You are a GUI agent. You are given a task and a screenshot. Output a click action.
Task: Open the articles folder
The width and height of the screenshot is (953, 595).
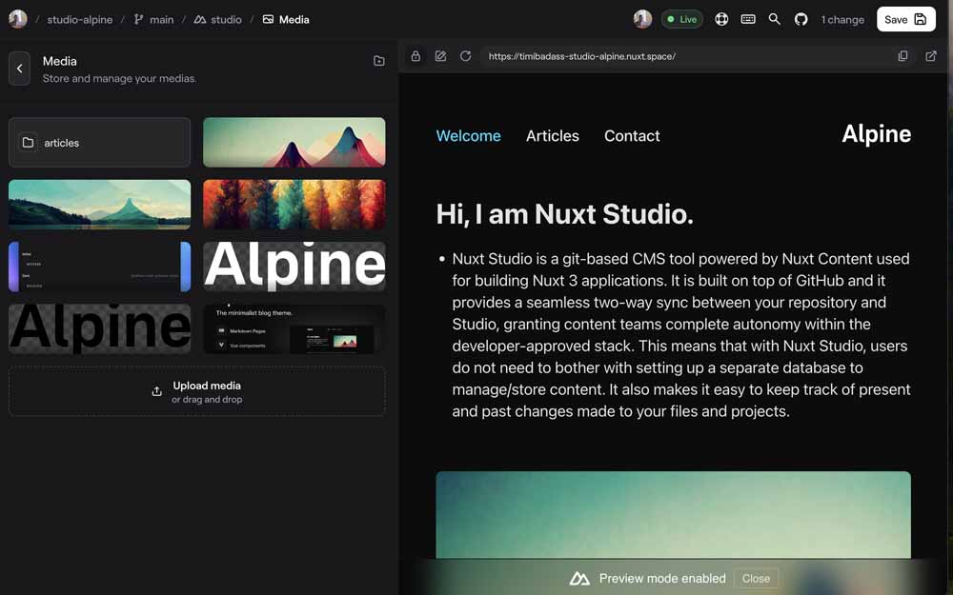click(x=100, y=143)
